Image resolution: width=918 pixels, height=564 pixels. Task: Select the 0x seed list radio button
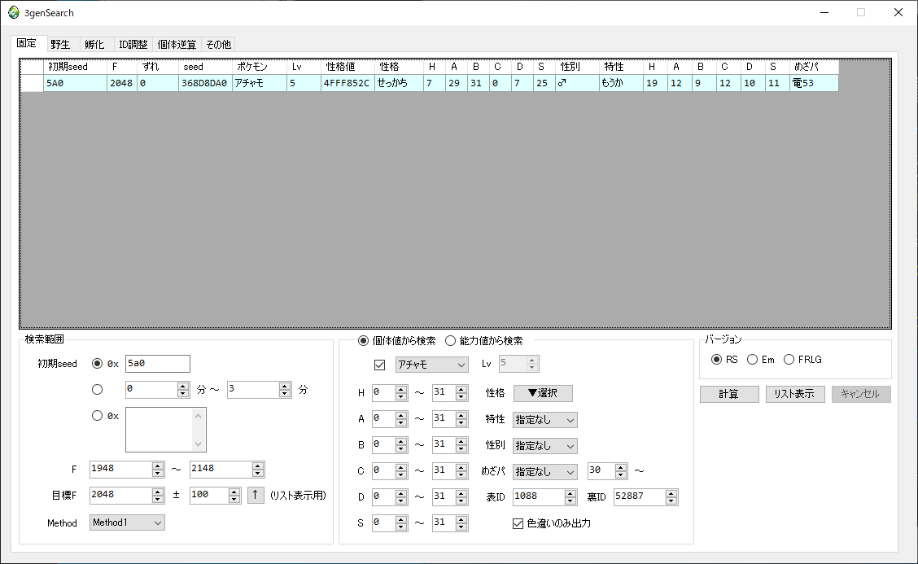click(97, 415)
